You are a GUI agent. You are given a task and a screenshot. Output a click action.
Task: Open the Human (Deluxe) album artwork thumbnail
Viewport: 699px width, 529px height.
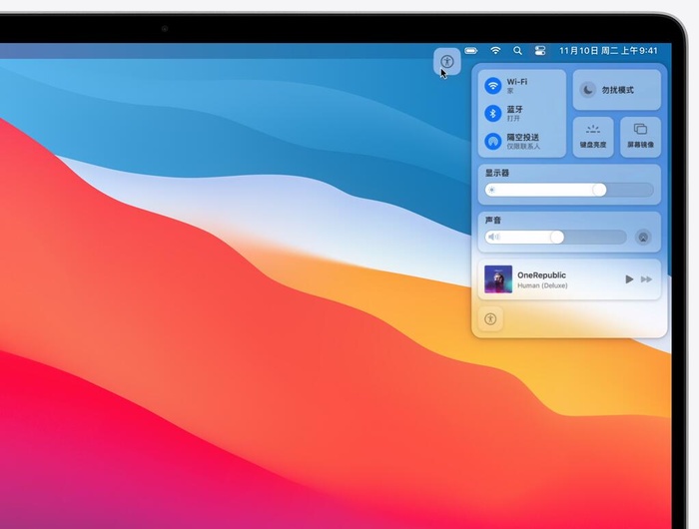point(498,279)
